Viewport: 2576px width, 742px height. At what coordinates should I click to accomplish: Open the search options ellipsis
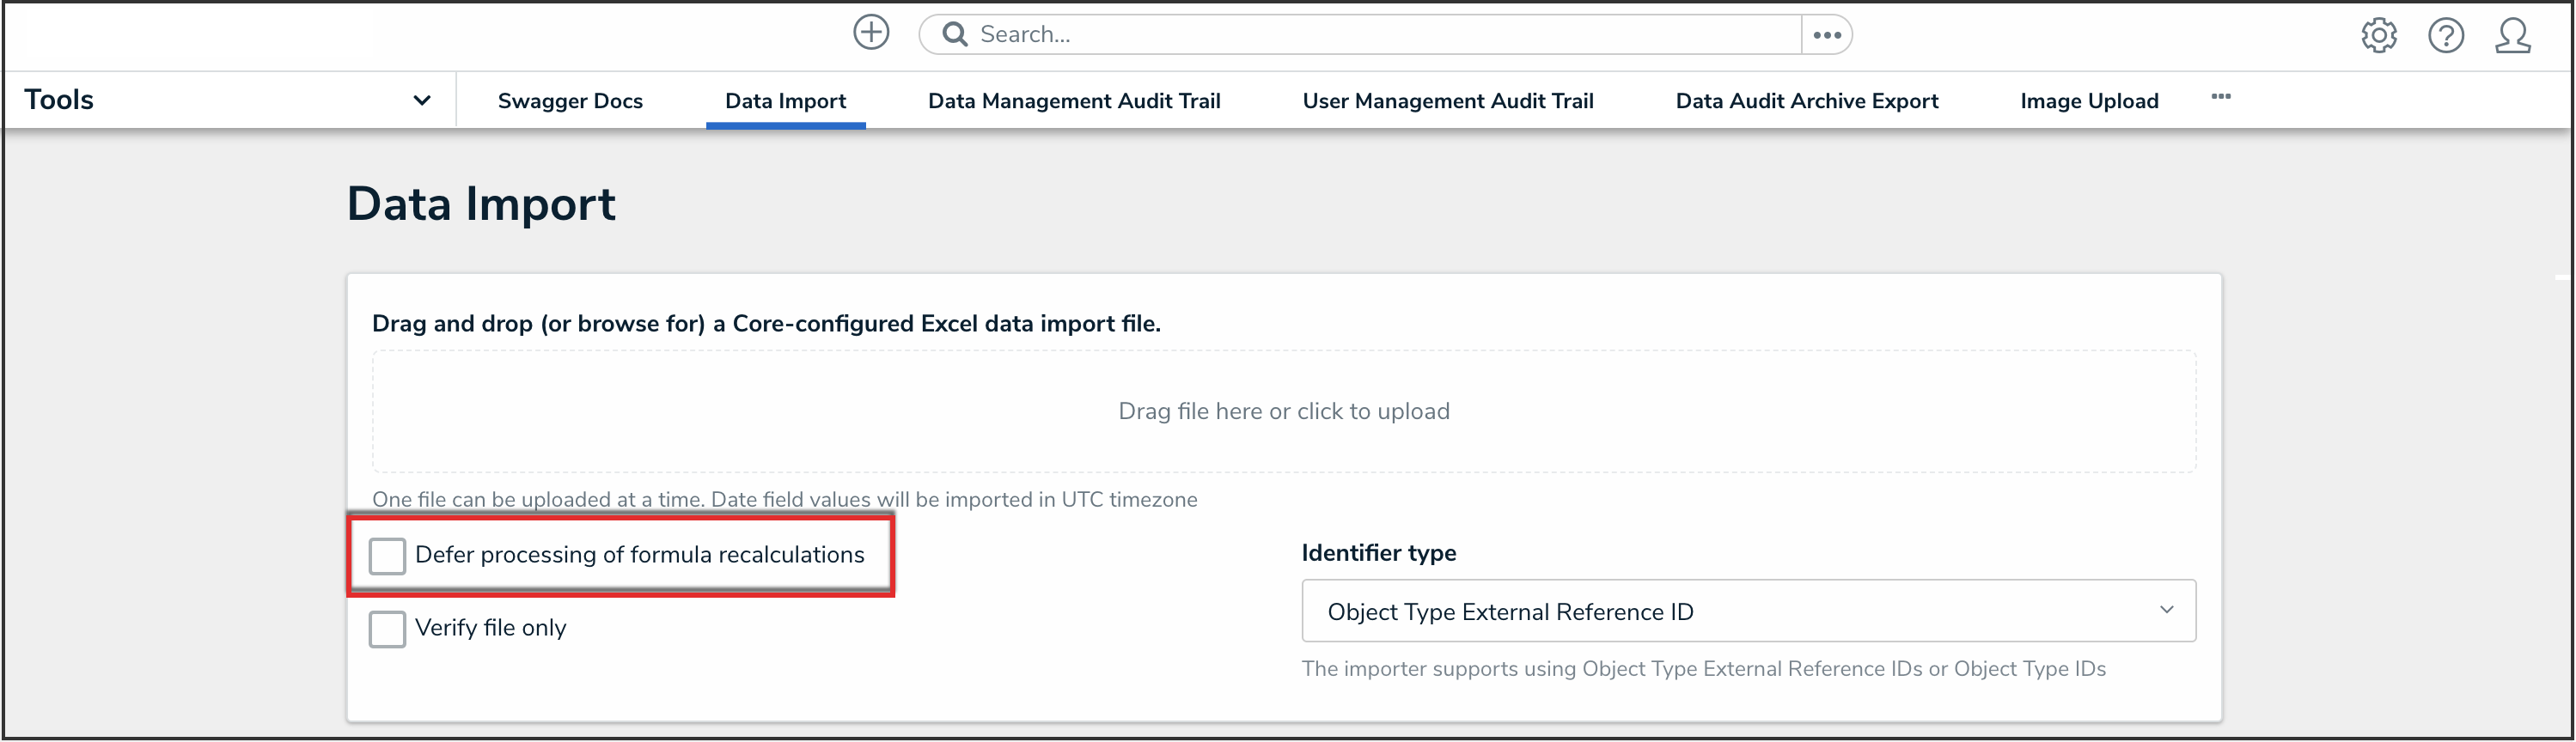pyautogui.click(x=1826, y=35)
